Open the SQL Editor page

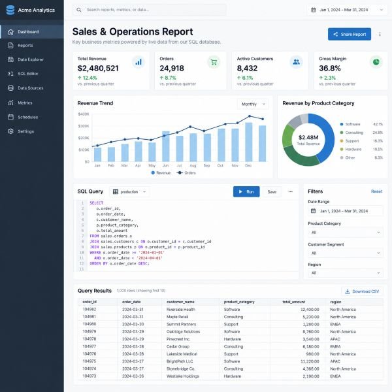click(32, 73)
